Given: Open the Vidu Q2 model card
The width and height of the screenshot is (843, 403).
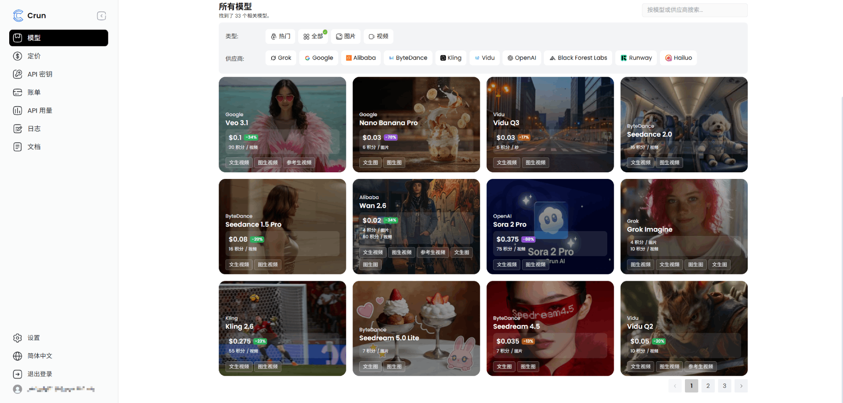Looking at the screenshot, I should [x=684, y=328].
